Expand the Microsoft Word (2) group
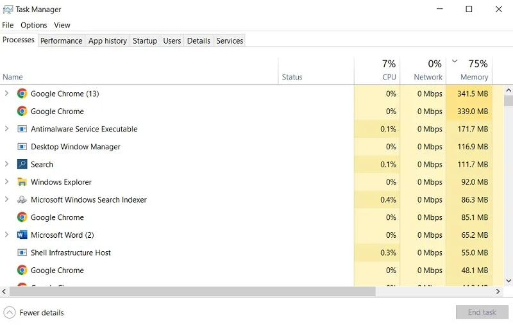This screenshot has width=513, height=325. tap(6, 235)
